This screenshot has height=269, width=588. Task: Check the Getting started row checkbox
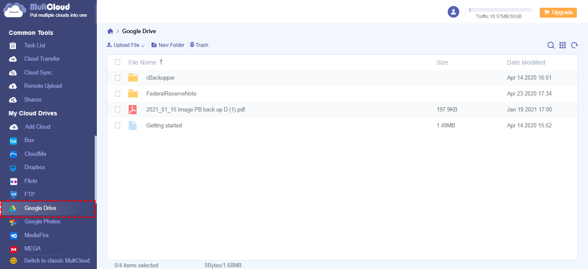[x=118, y=126]
